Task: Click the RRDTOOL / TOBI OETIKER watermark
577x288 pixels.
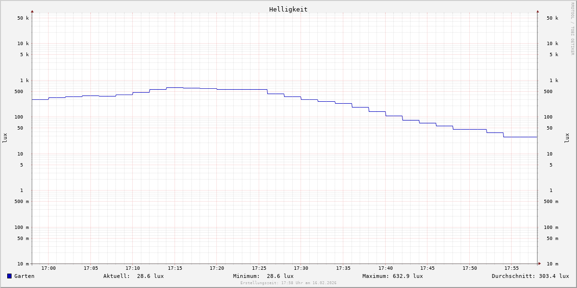Action: pyautogui.click(x=572, y=29)
